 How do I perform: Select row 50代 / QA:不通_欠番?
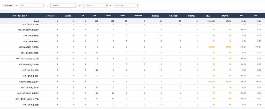point(132,105)
